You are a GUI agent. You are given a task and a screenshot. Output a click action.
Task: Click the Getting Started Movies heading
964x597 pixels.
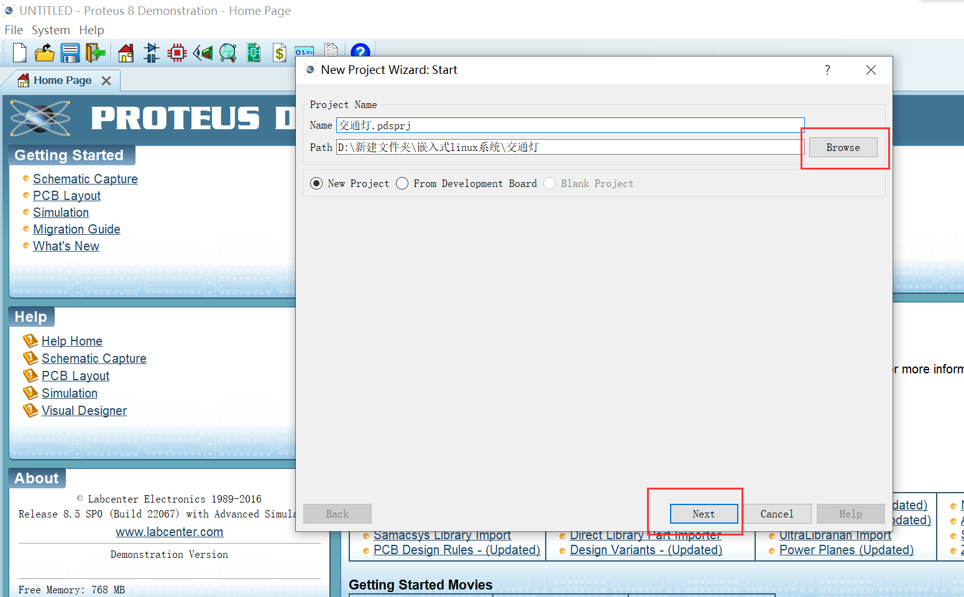tap(420, 585)
